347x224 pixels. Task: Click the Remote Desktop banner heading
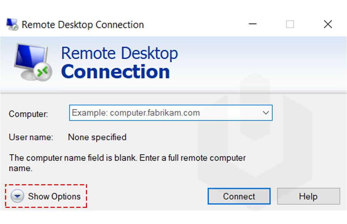tap(120, 53)
